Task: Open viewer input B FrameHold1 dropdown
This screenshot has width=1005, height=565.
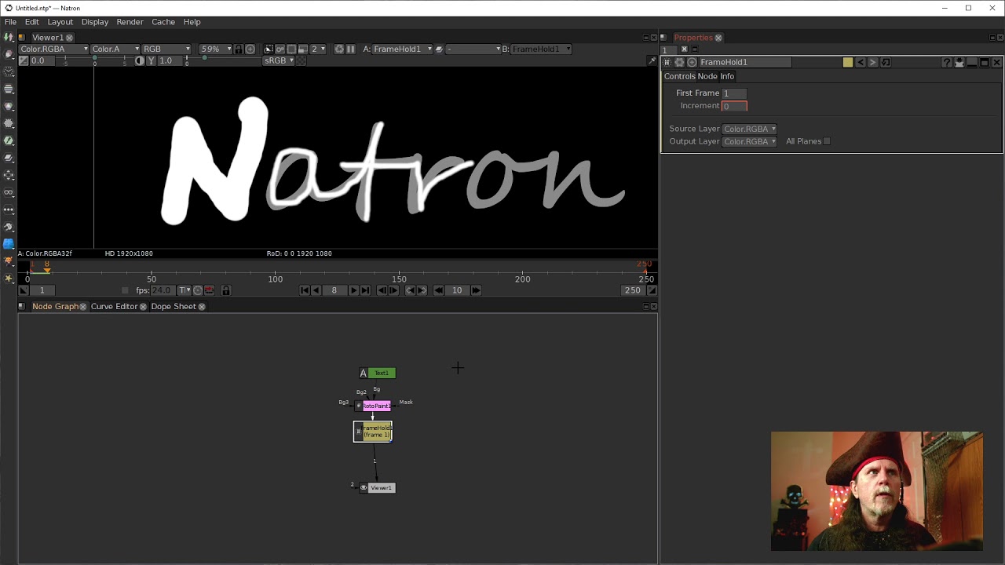Action: (x=541, y=49)
